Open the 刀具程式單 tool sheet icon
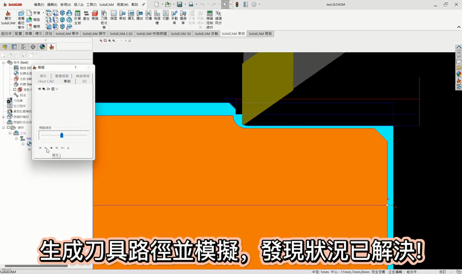The height and width of the screenshot is (274, 462). tap(104, 19)
